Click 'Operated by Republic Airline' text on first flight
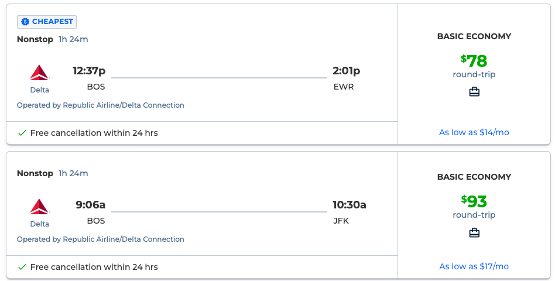This screenshot has width=555, height=281. pyautogui.click(x=100, y=105)
